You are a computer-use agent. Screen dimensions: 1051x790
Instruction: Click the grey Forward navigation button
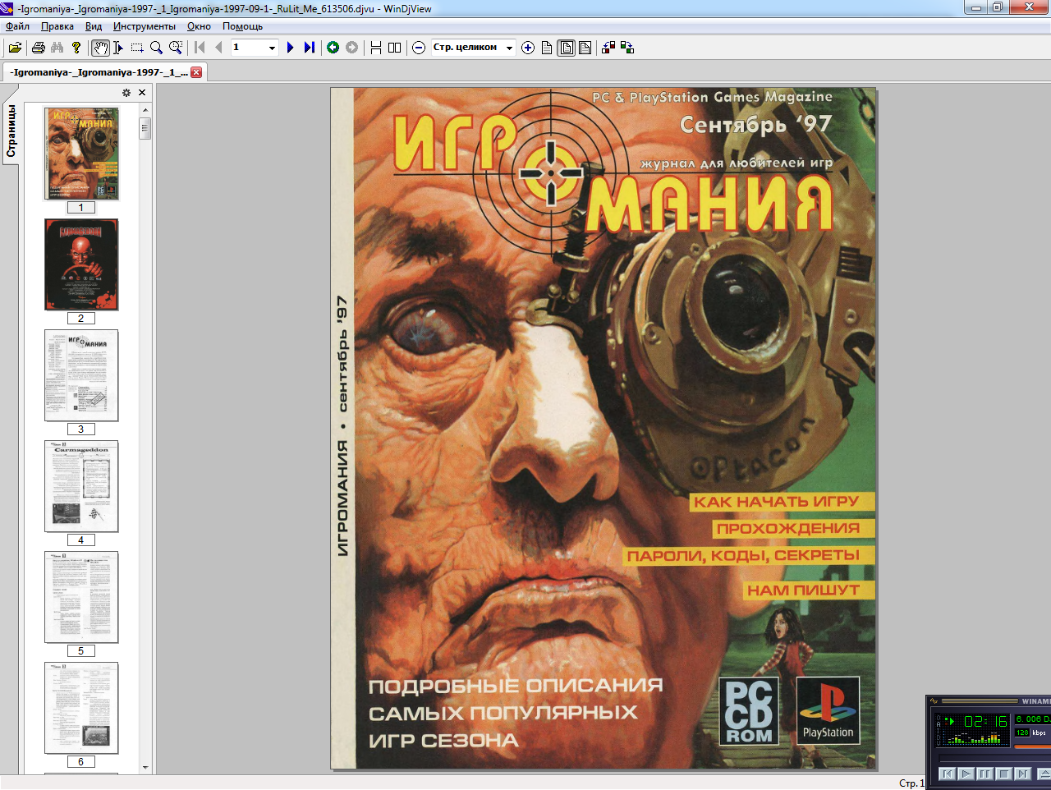pos(351,48)
